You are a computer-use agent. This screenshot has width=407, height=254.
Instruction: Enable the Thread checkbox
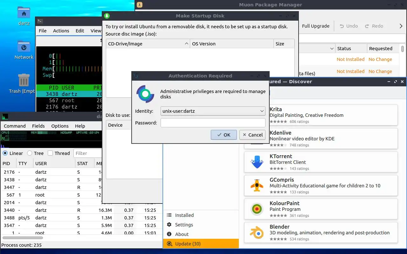(x=50, y=153)
